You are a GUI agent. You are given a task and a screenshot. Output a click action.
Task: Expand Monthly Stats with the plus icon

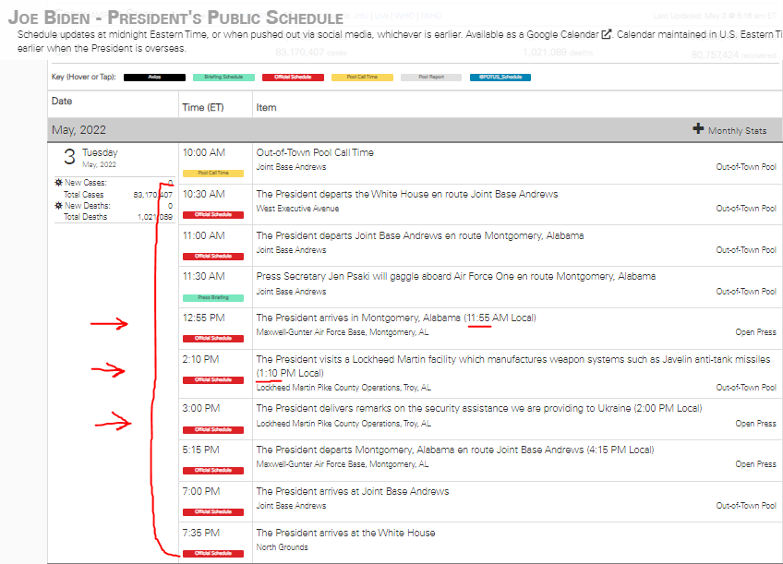coord(698,129)
